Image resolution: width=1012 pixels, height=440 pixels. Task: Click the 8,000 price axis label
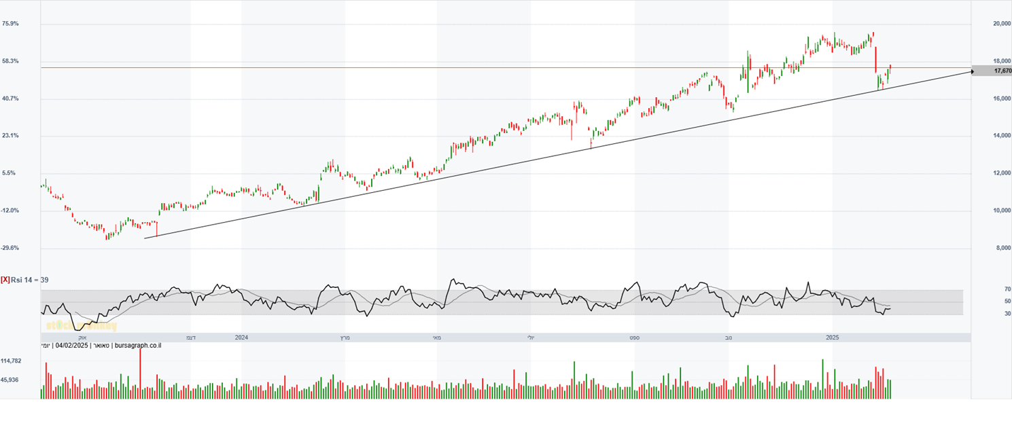(1003, 248)
